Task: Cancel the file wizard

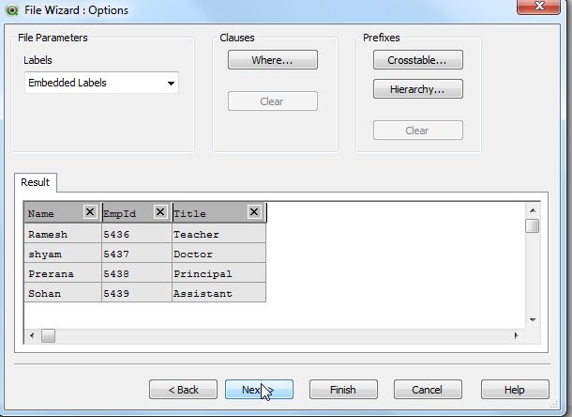Action: 428,390
